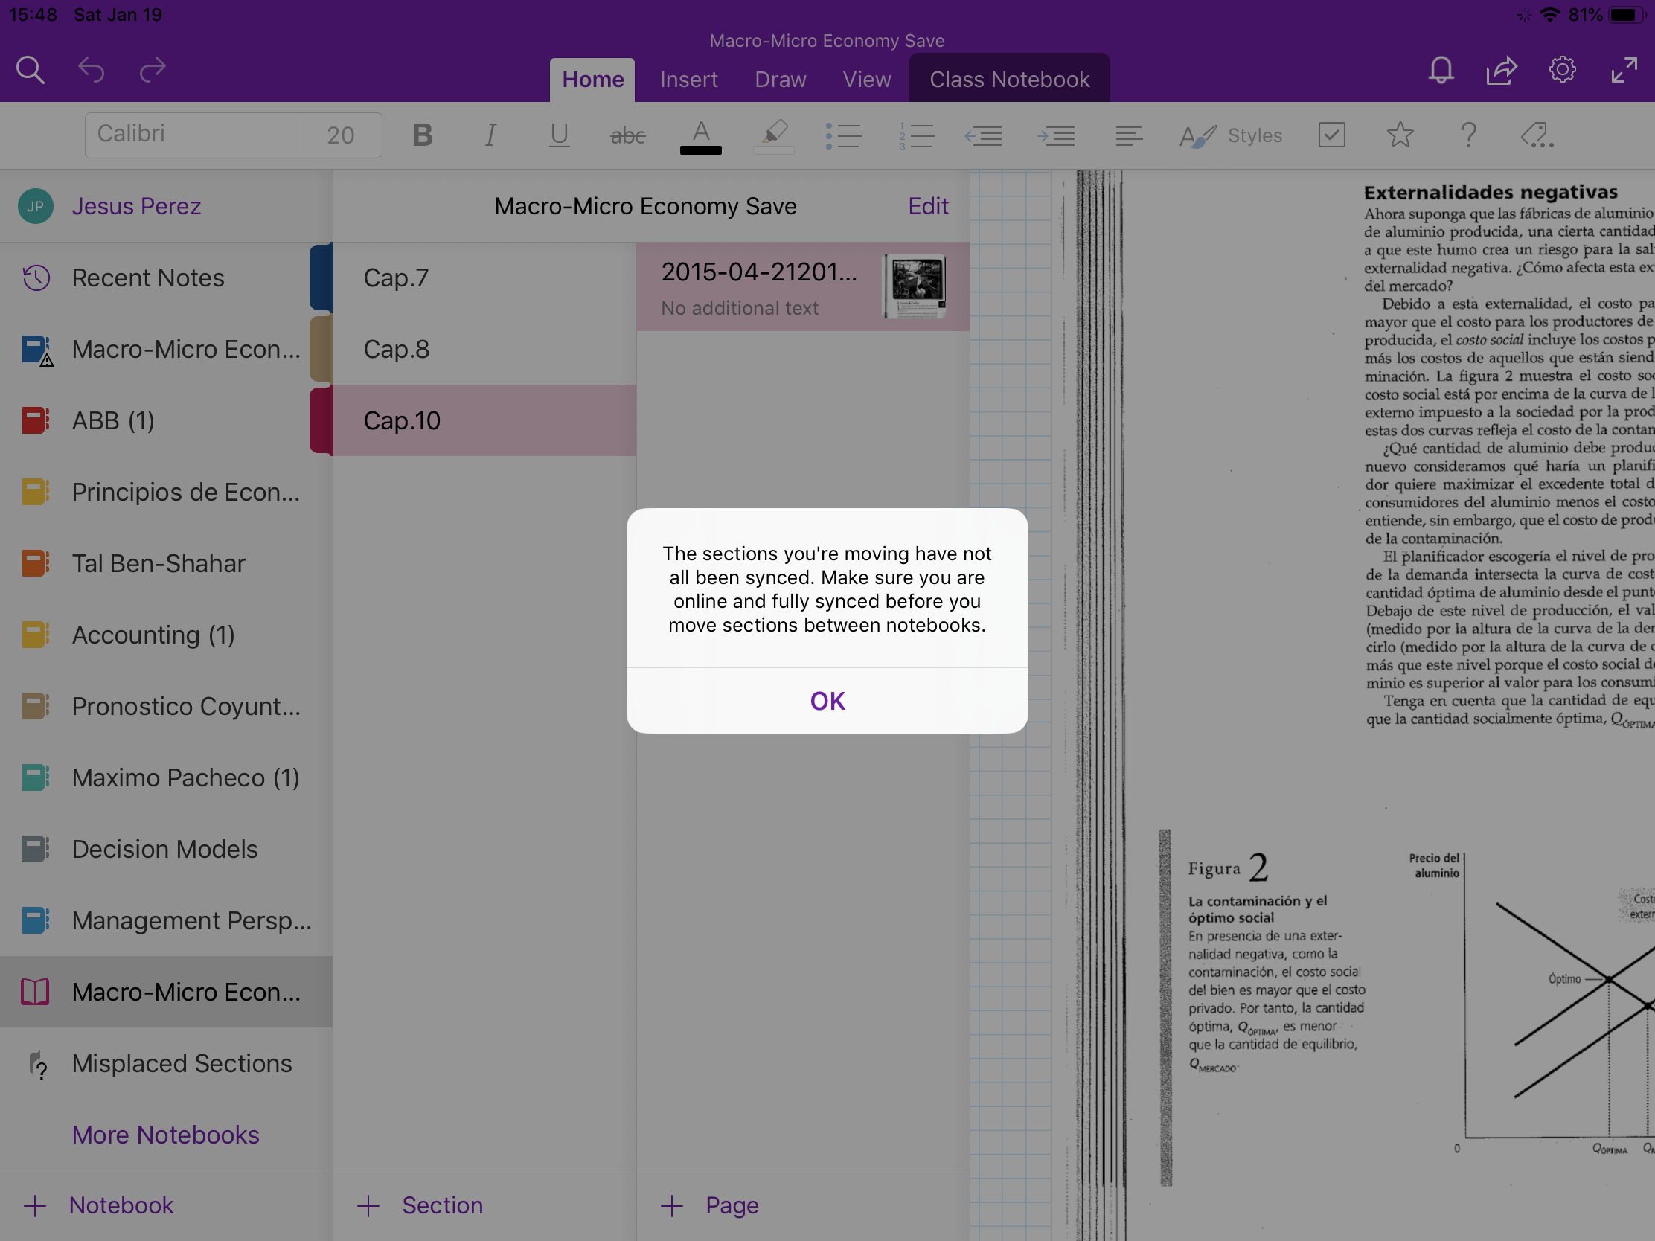Open the notifications bell

(1440, 71)
